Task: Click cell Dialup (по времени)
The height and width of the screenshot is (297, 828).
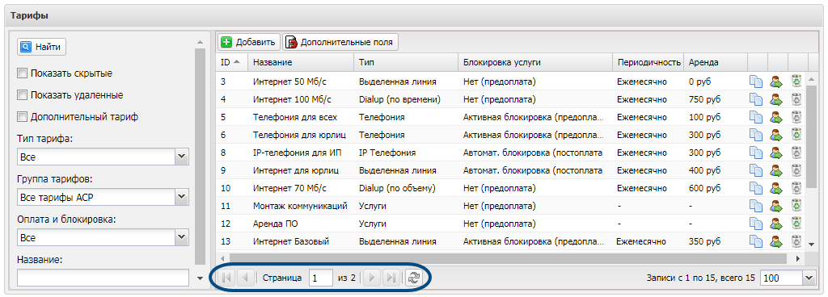Action: [x=406, y=99]
